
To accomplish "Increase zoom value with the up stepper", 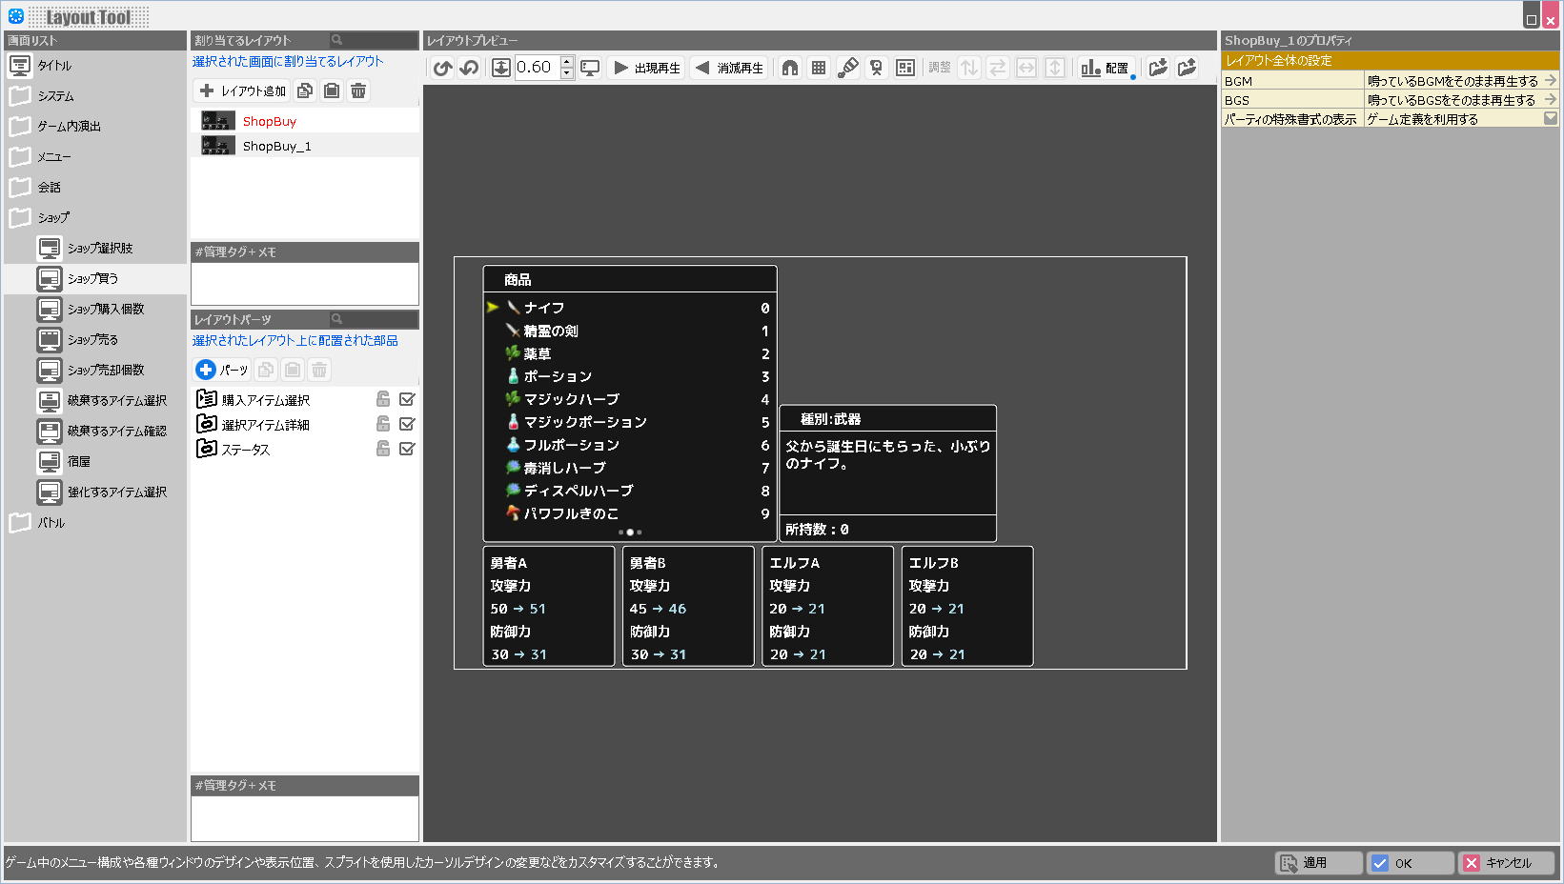I will [567, 62].
